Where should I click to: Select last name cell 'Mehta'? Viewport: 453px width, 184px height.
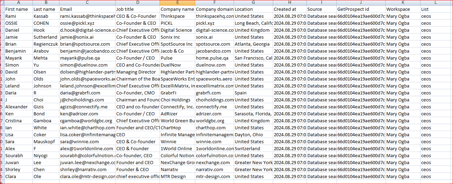click(46, 58)
